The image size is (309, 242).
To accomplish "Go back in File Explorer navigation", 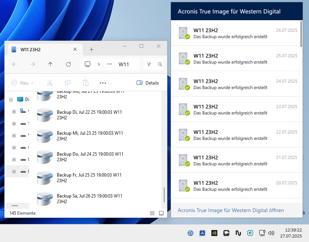I will click(15, 64).
